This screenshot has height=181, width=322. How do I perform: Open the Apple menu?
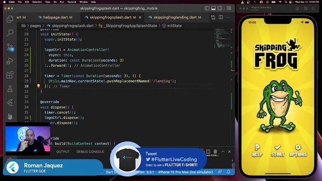coord(5,2)
